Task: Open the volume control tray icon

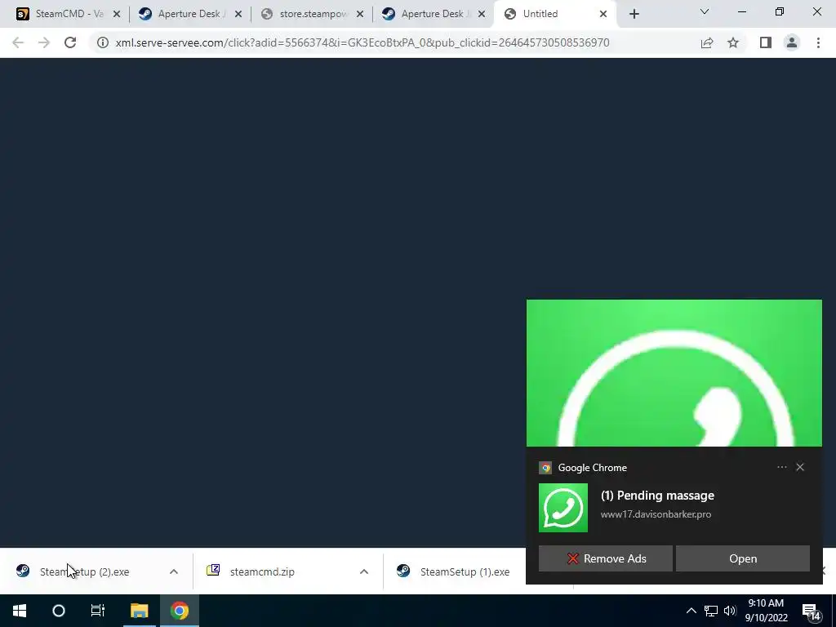Action: 730,611
